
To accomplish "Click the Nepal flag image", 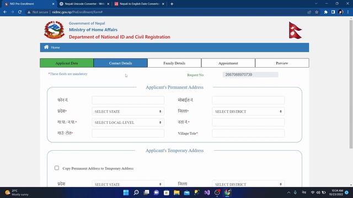I will click(x=295, y=30).
